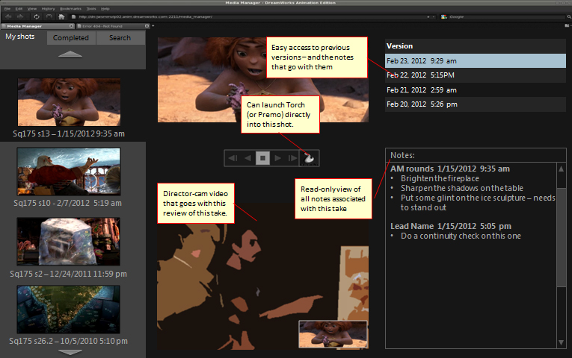Open URL history dropdown arrow
This screenshot has width=572, height=358.
(x=434, y=16)
